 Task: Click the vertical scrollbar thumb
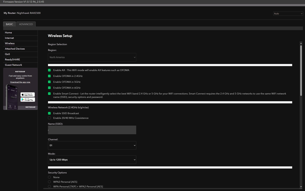(301, 71)
